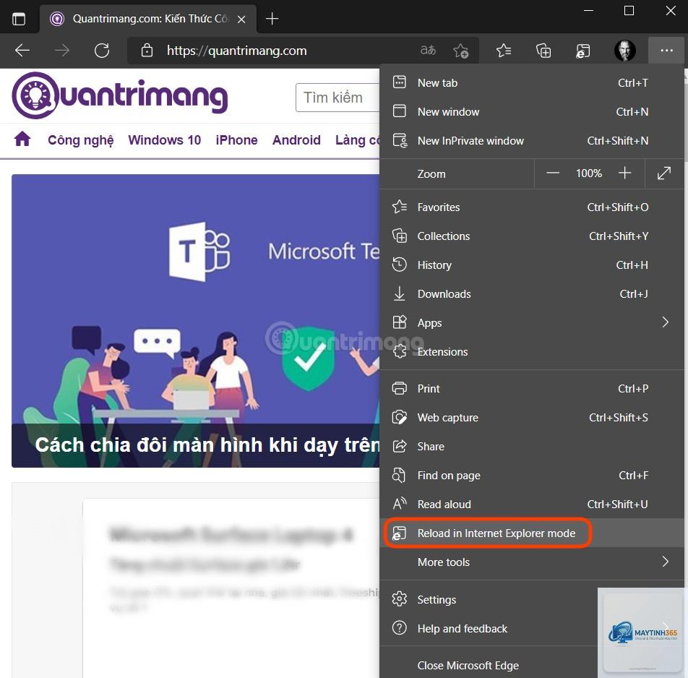Expand More tools submenu arrow
The width and height of the screenshot is (688, 678).
click(x=665, y=562)
